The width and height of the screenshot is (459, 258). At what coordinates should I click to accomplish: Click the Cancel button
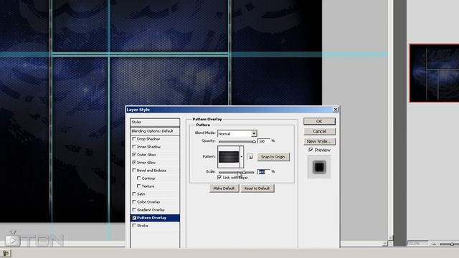[x=319, y=131]
